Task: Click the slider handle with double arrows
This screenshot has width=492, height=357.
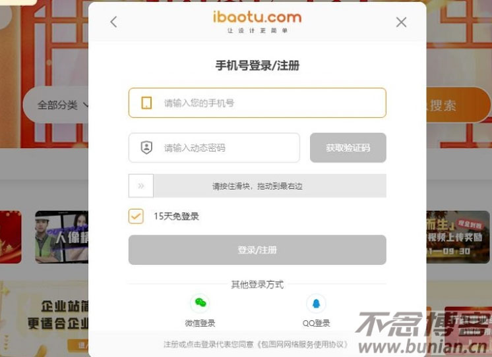Action: pos(141,186)
